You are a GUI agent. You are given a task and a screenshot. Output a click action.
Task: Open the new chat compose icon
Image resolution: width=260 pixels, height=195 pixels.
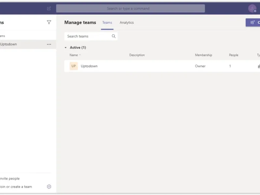[49, 8]
